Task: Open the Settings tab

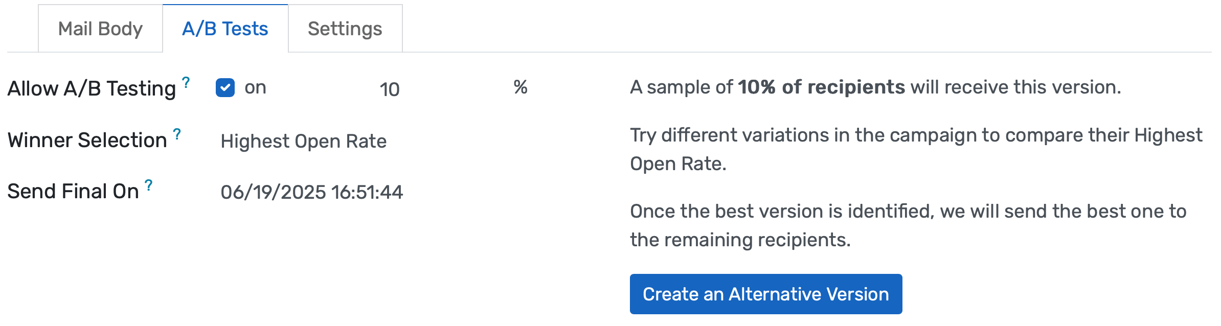Action: [x=345, y=29]
